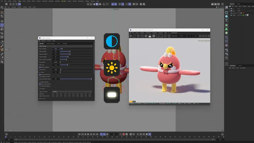
Task: Jump to the start of the timeline
Action: [x=79, y=134]
